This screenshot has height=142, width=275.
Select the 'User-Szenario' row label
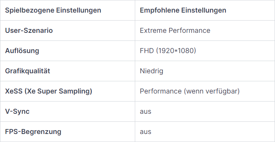pos(68,31)
